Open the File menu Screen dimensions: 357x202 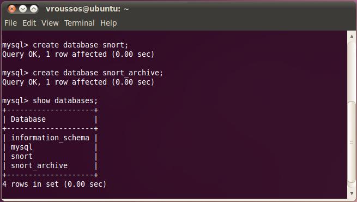click(11, 23)
